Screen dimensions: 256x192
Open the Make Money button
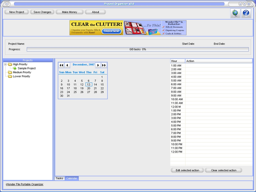tap(70, 12)
